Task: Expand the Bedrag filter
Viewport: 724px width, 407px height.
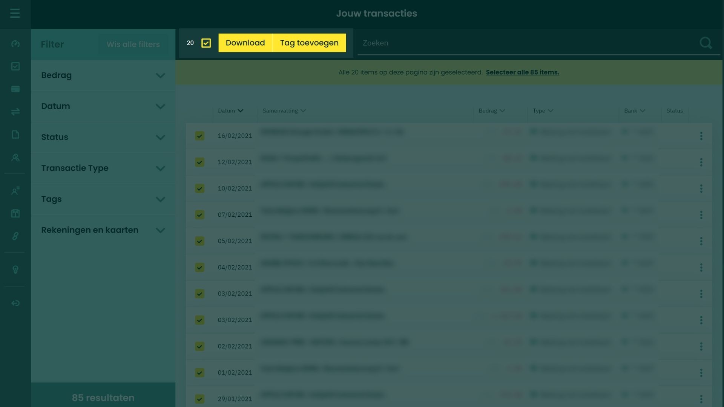Action: click(x=103, y=75)
